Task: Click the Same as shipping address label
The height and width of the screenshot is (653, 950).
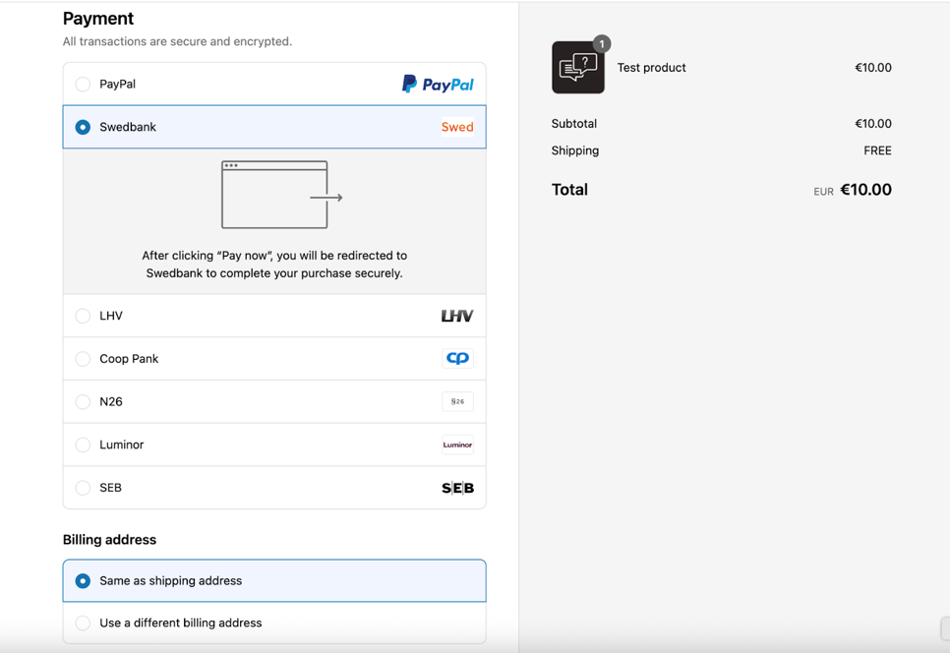Action: [x=171, y=581]
